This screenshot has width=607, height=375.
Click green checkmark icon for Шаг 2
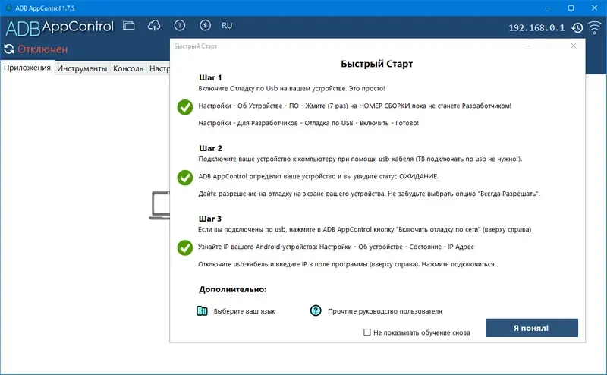coord(185,178)
